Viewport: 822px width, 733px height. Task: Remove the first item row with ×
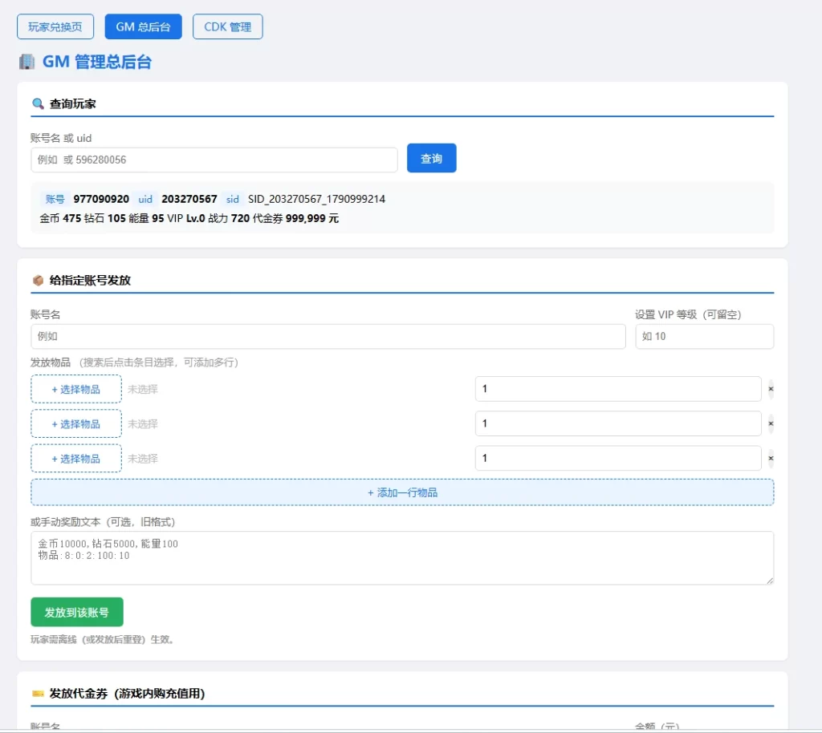coord(771,389)
